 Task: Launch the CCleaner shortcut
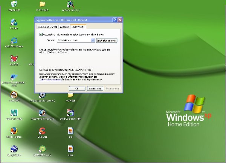pos(42,131)
